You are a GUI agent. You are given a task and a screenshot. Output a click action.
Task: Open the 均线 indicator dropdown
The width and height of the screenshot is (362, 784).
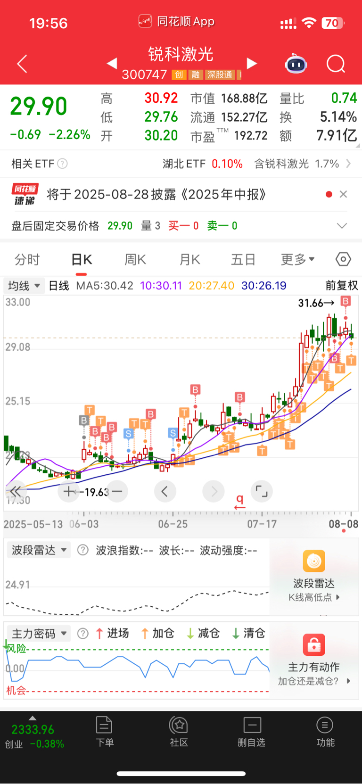click(x=24, y=286)
